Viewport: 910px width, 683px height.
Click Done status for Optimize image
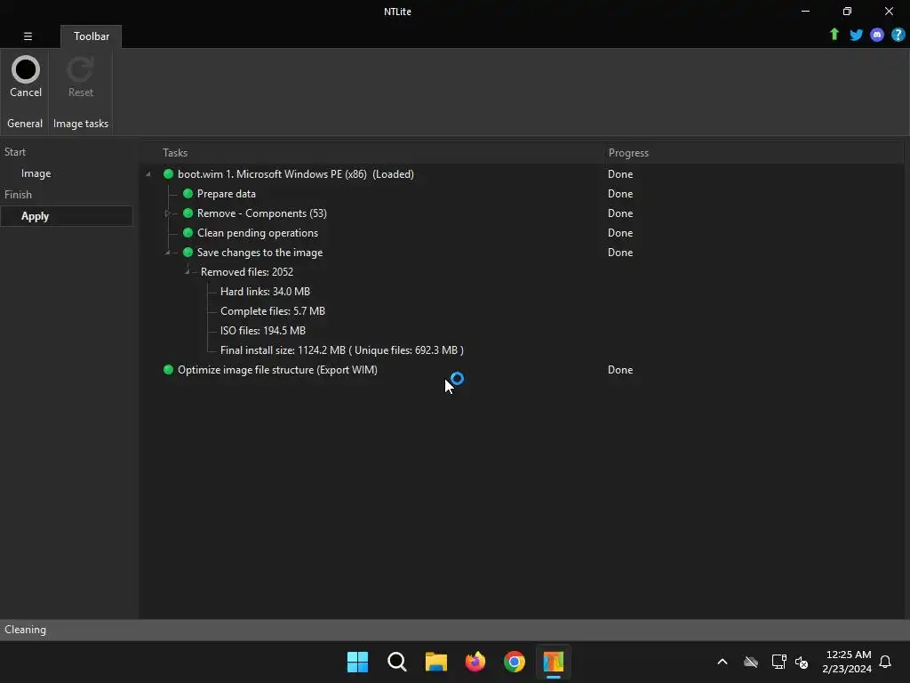pyautogui.click(x=619, y=369)
